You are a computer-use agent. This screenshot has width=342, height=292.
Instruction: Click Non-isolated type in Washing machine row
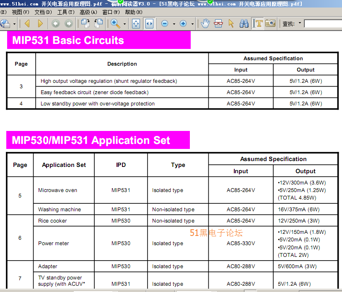tap(173, 210)
